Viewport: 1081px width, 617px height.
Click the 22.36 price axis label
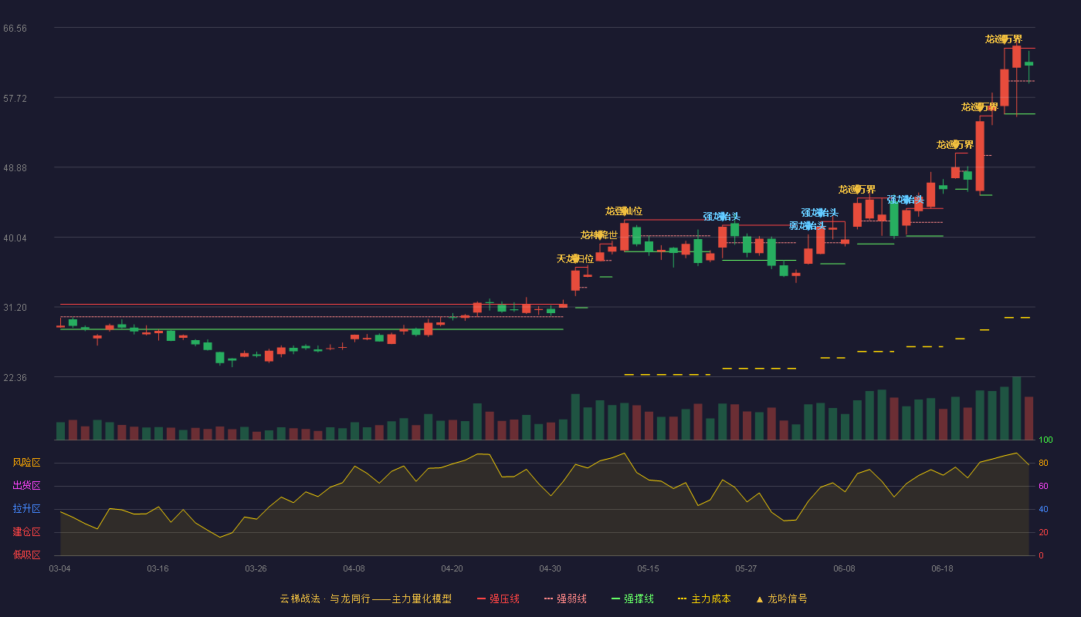pos(15,377)
